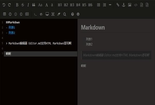
Task: Insert an H4 heading
Action: pos(78,5)
